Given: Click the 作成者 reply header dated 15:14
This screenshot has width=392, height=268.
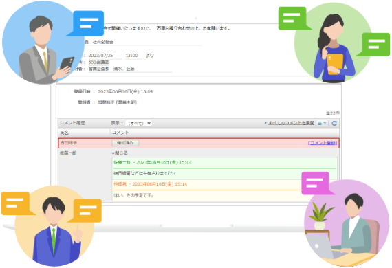Looking at the screenshot, I should [x=150, y=184].
